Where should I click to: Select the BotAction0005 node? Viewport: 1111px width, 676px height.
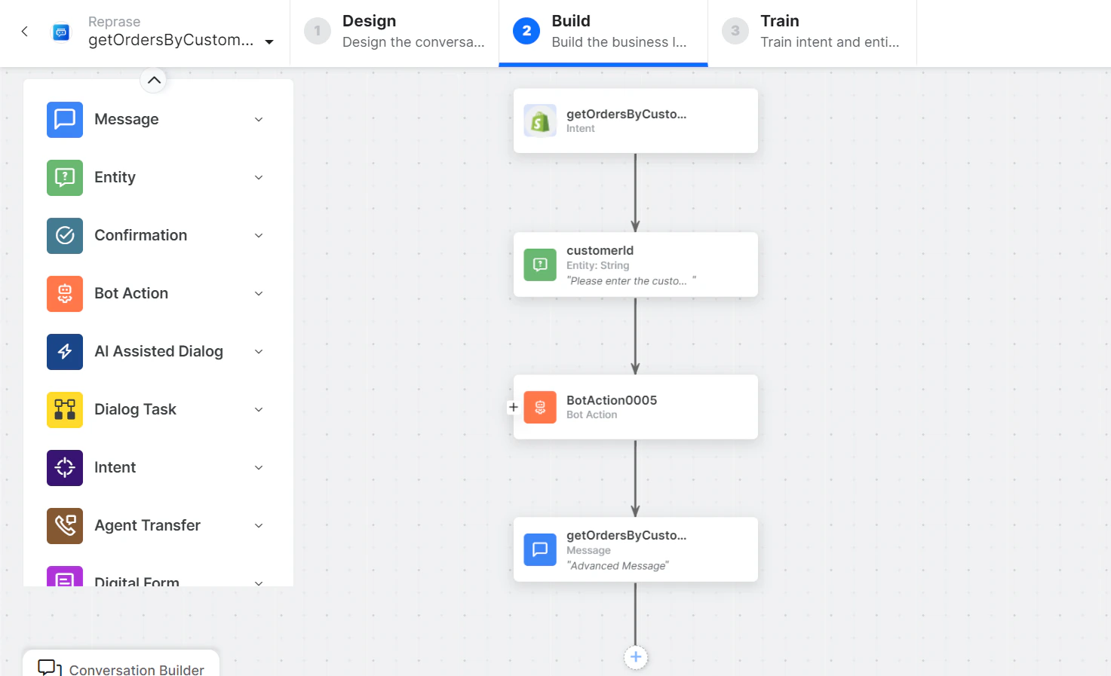635,407
